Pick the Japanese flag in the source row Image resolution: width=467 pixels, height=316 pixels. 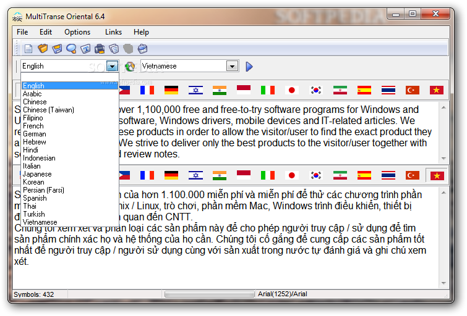pos(292,90)
